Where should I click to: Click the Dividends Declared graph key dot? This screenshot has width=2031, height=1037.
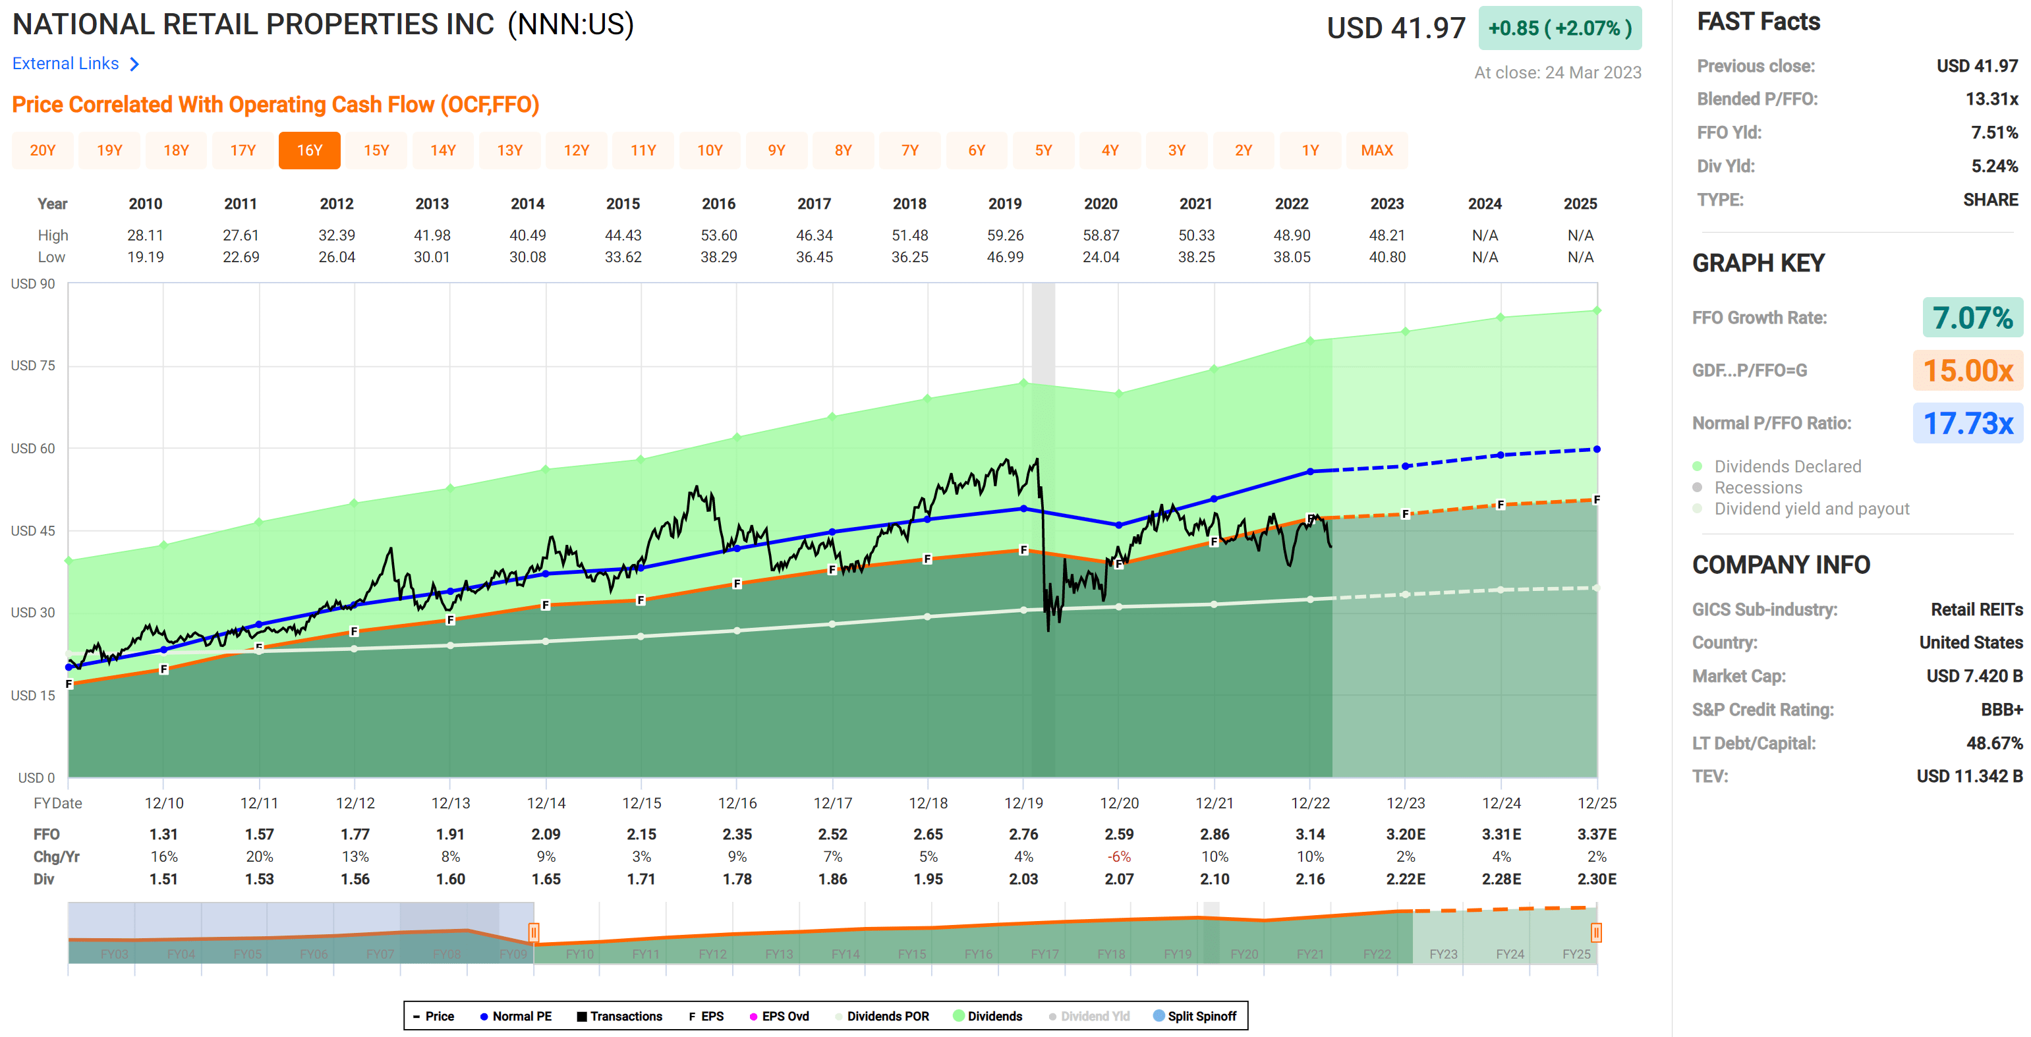(x=1698, y=466)
